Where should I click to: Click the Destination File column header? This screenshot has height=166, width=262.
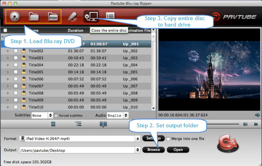tap(139, 30)
